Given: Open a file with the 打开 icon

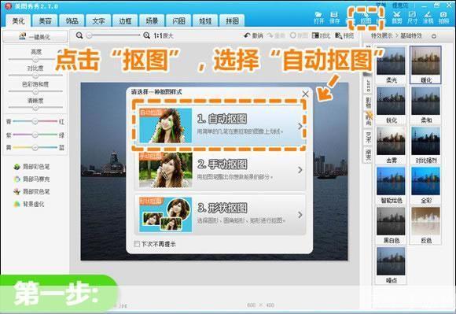Looking at the screenshot, I should pyautogui.click(x=318, y=17).
